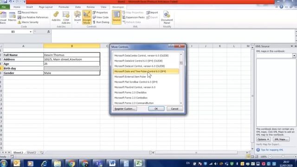Expand the Name Box dropdown
The width and height of the screenshot is (297, 167).
31,32
